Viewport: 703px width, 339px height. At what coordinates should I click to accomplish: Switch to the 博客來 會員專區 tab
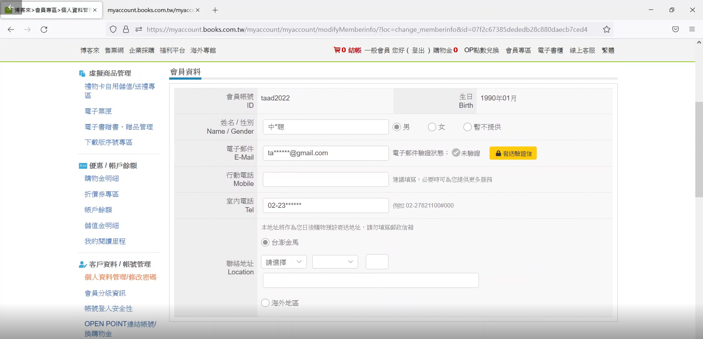click(51, 10)
